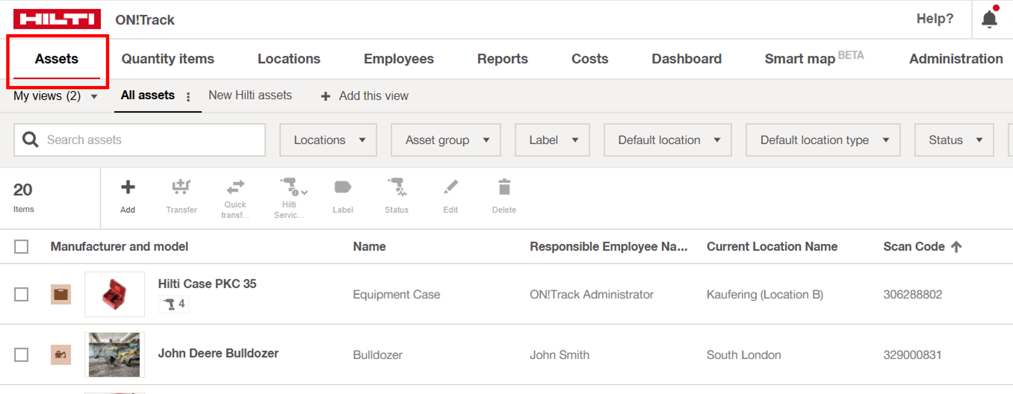Open the Employees tab
The height and width of the screenshot is (394, 1013).
[x=399, y=59]
